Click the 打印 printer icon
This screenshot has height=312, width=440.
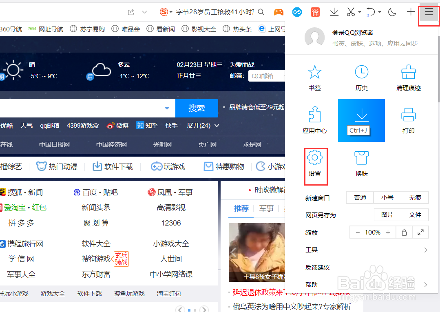[409, 115]
